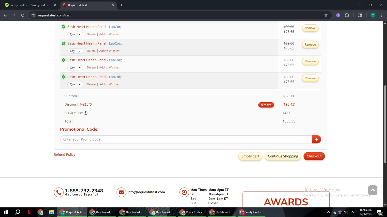Screen dimensions: 387x217
Task: Go back to the previous page
Action: pos(5,15)
